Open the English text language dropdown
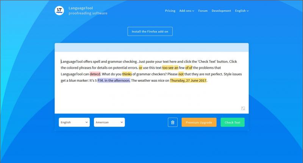The width and height of the screenshot is (303, 163). [74, 122]
